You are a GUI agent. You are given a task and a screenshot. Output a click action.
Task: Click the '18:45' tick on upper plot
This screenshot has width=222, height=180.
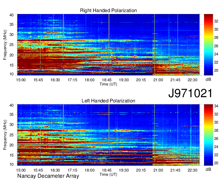107,80
